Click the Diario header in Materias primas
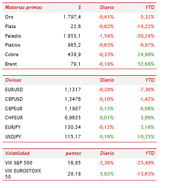This screenshot has width=182, height=188. (107, 8)
